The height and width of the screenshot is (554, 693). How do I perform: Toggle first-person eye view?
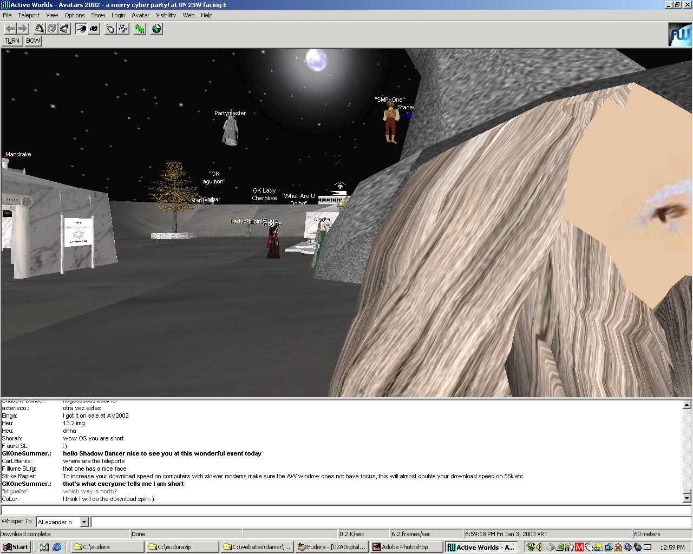pos(81,29)
